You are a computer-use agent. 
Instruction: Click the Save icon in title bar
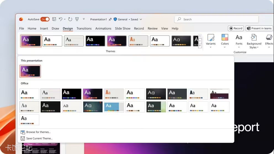[x=54, y=19]
